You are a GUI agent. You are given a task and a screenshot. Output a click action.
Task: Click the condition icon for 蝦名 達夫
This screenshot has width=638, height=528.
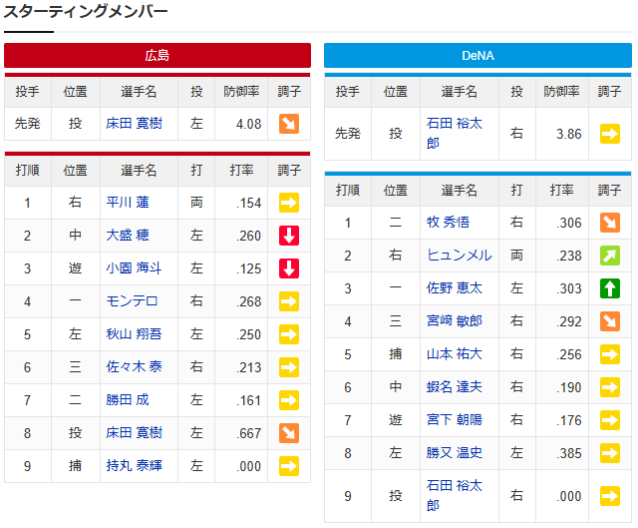point(610,387)
